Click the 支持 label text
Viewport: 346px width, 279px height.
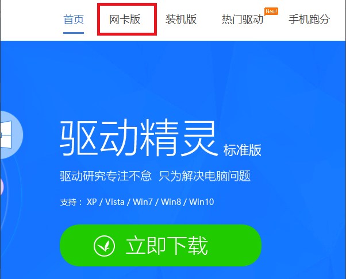pyautogui.click(x=68, y=202)
